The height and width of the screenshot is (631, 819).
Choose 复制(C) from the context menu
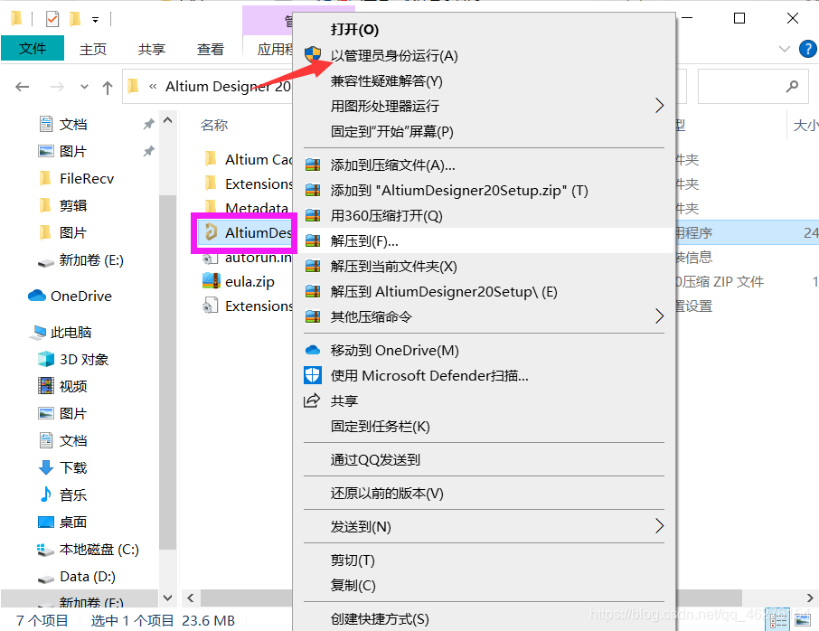(353, 586)
